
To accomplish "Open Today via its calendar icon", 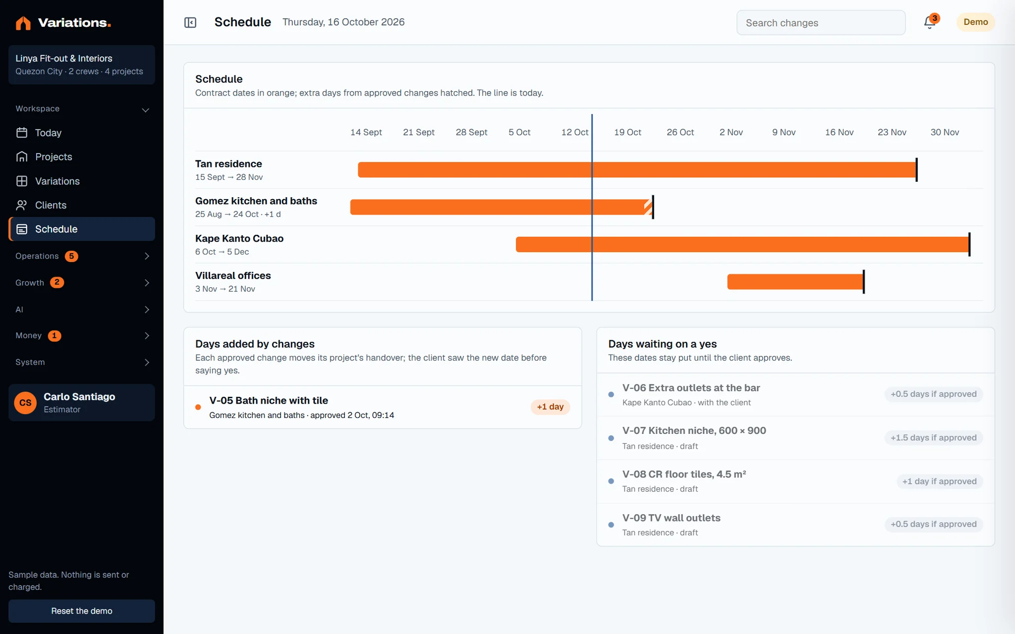I will [22, 132].
